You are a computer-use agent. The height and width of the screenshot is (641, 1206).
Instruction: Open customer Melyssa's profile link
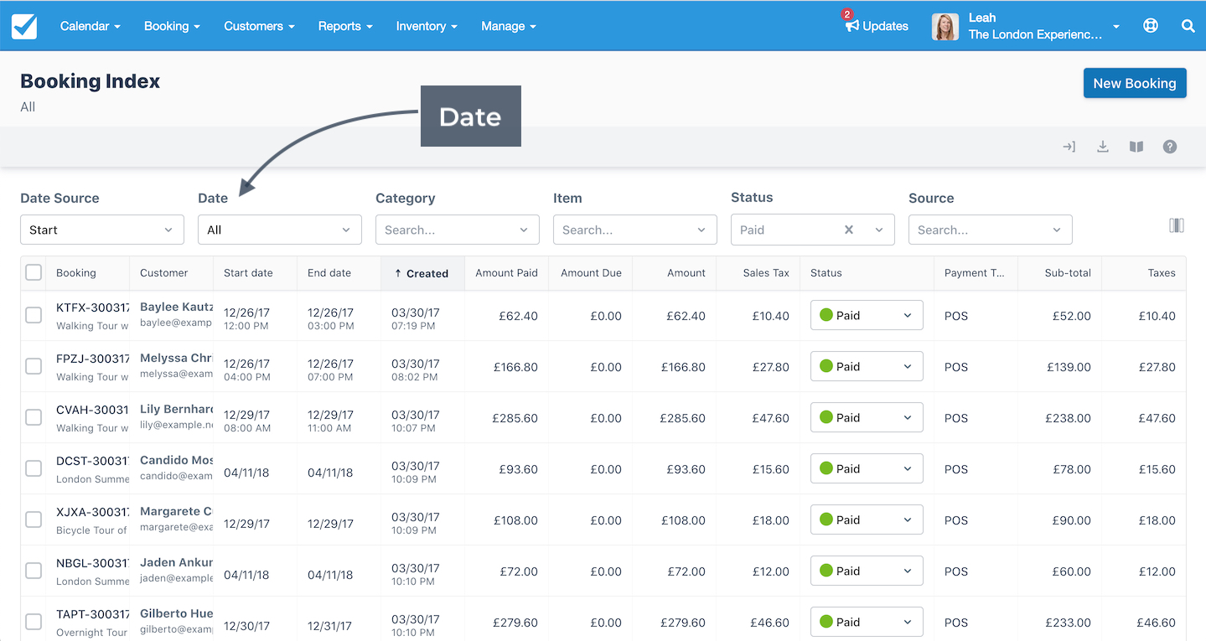[177, 359]
